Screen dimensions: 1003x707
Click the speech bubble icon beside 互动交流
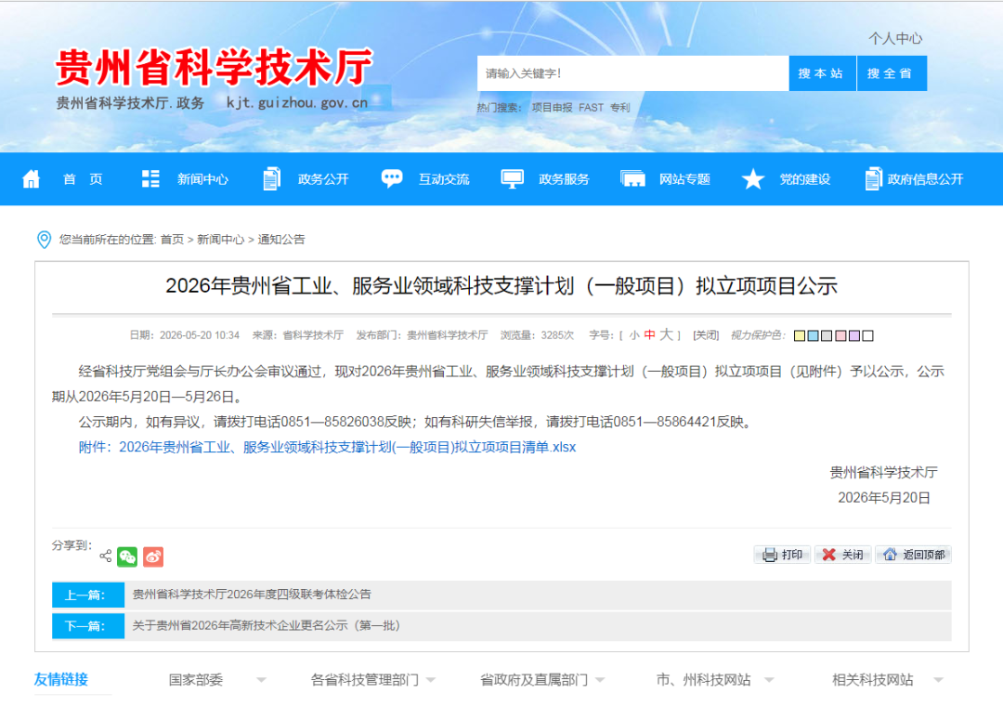click(x=392, y=178)
